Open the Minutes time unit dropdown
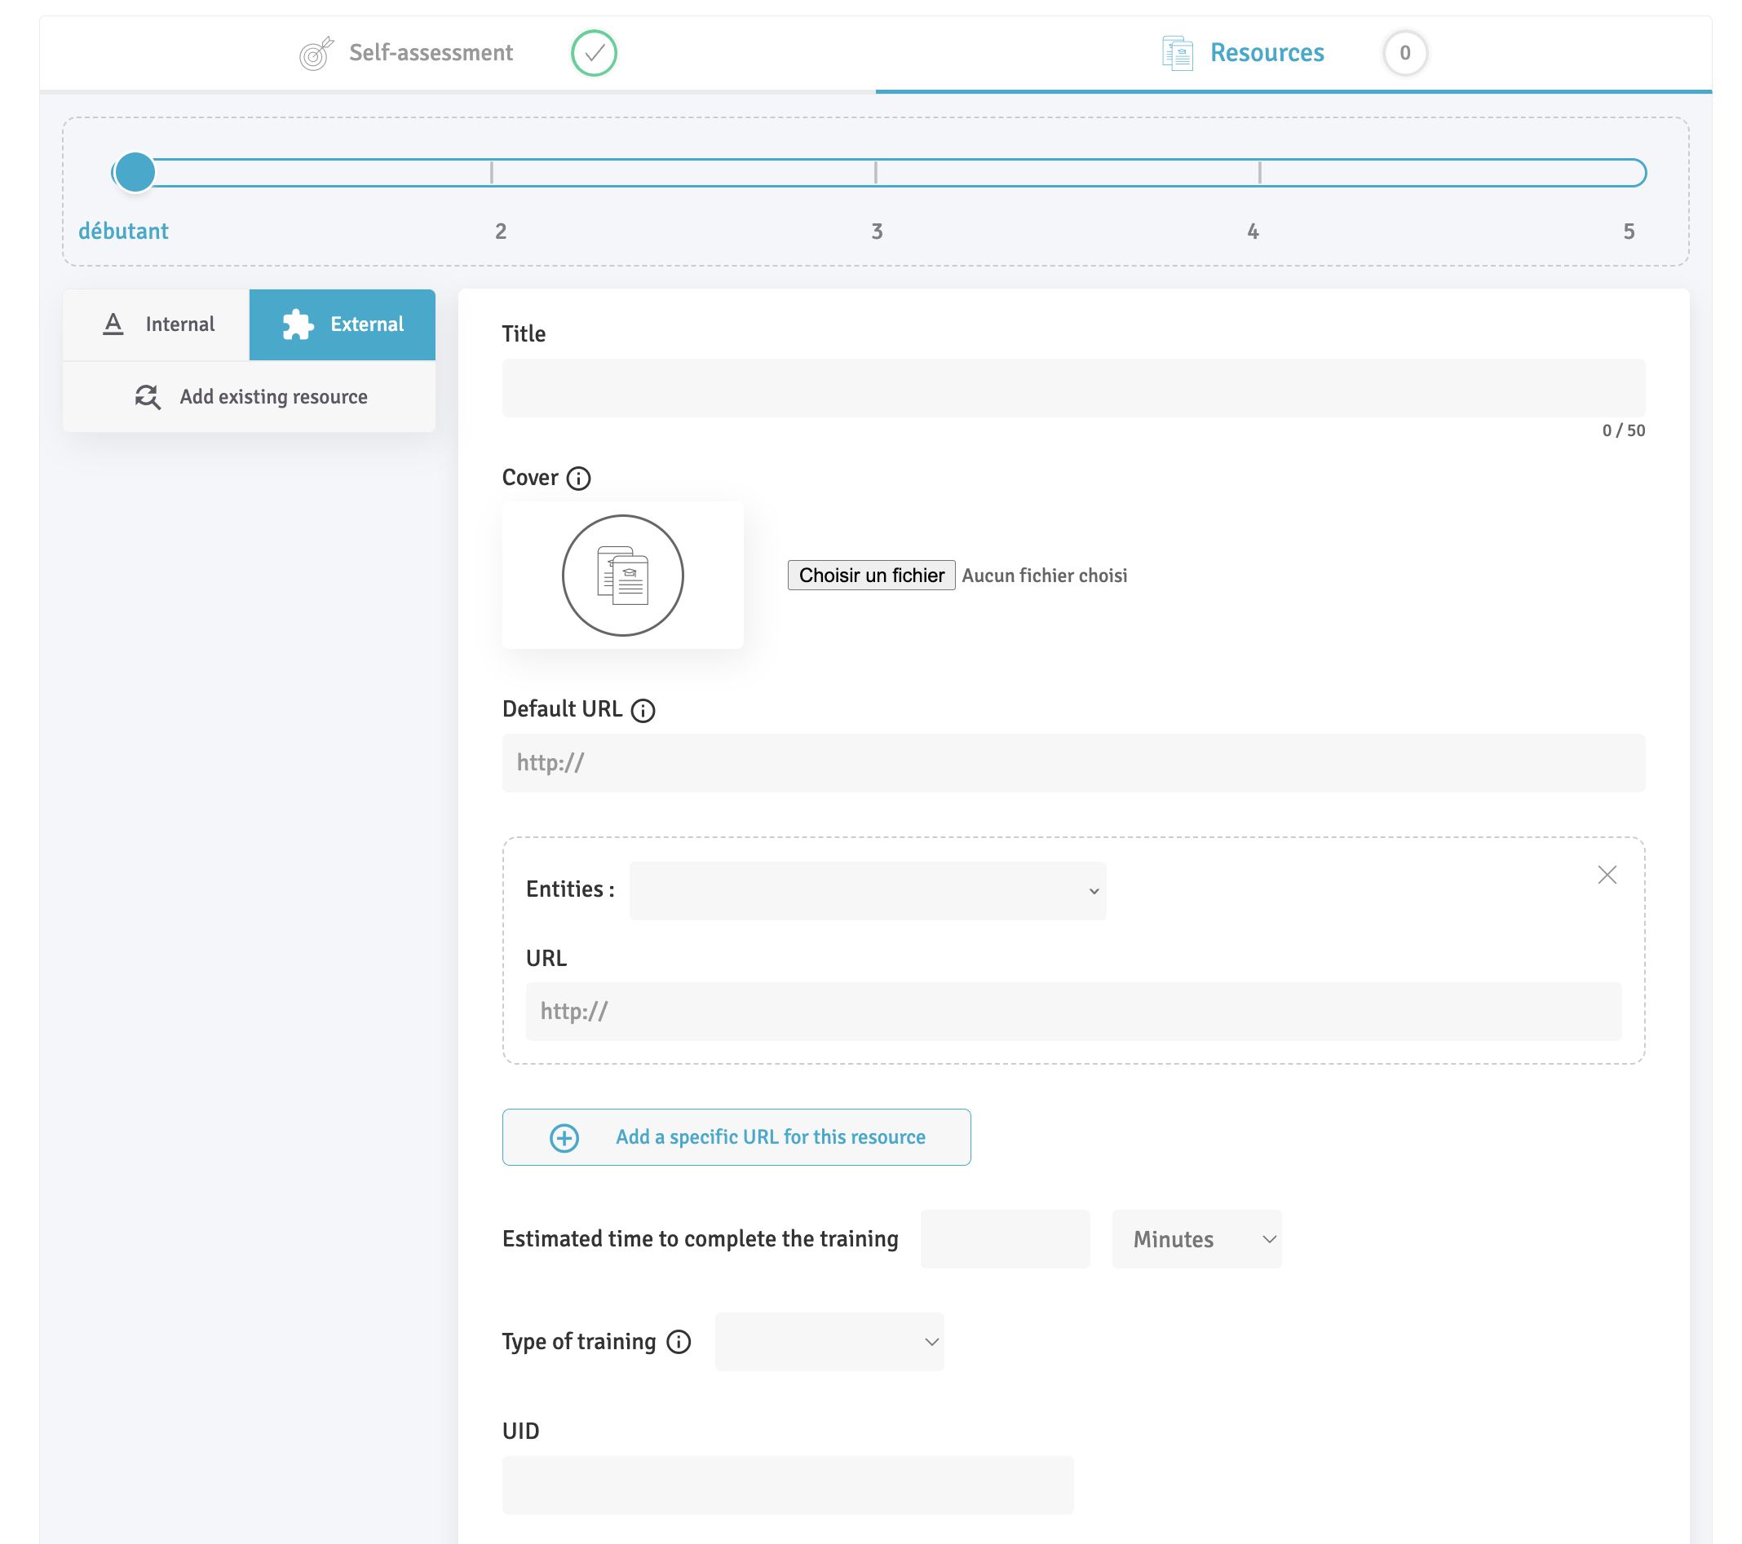 (x=1196, y=1239)
